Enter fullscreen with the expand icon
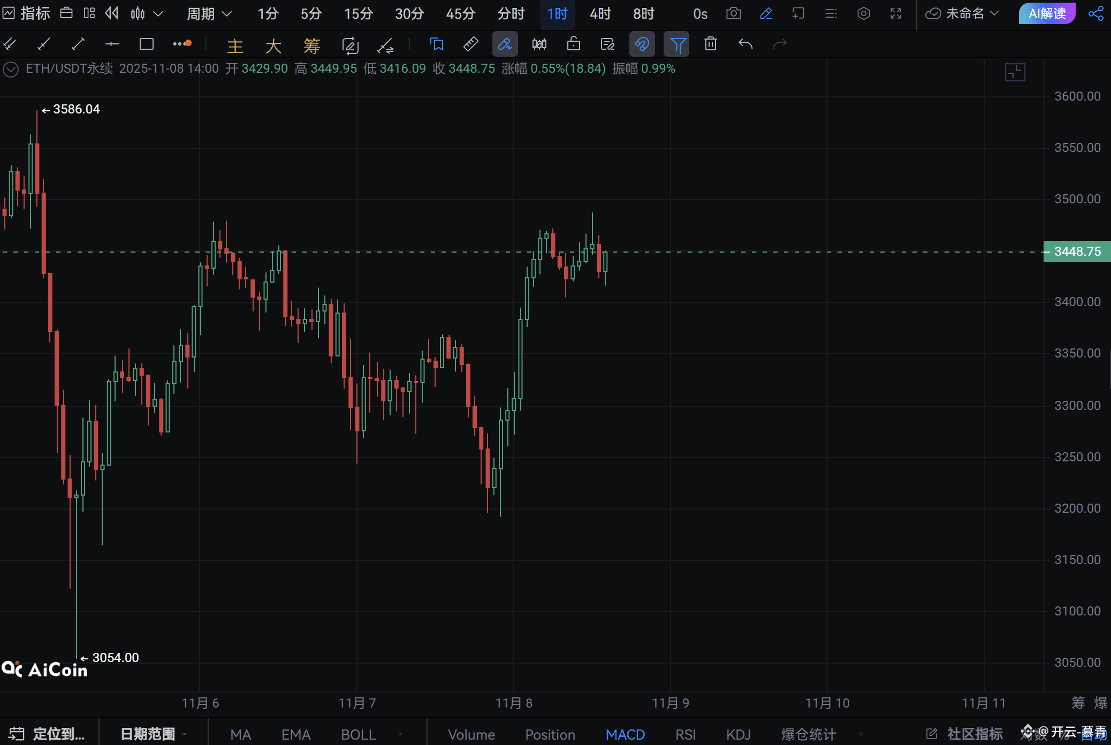Screen dimensions: 1111x745 coord(895,13)
